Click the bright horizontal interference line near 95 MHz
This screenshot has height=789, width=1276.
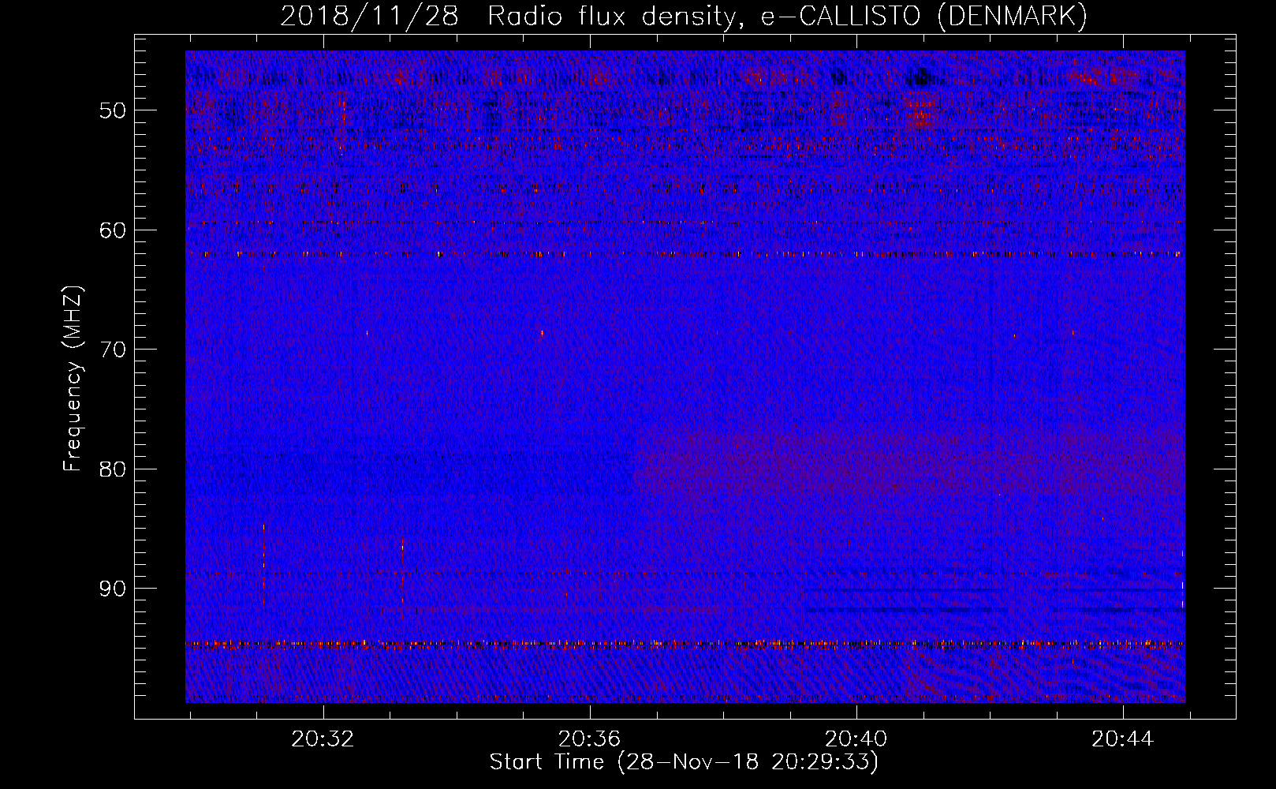coord(685,644)
